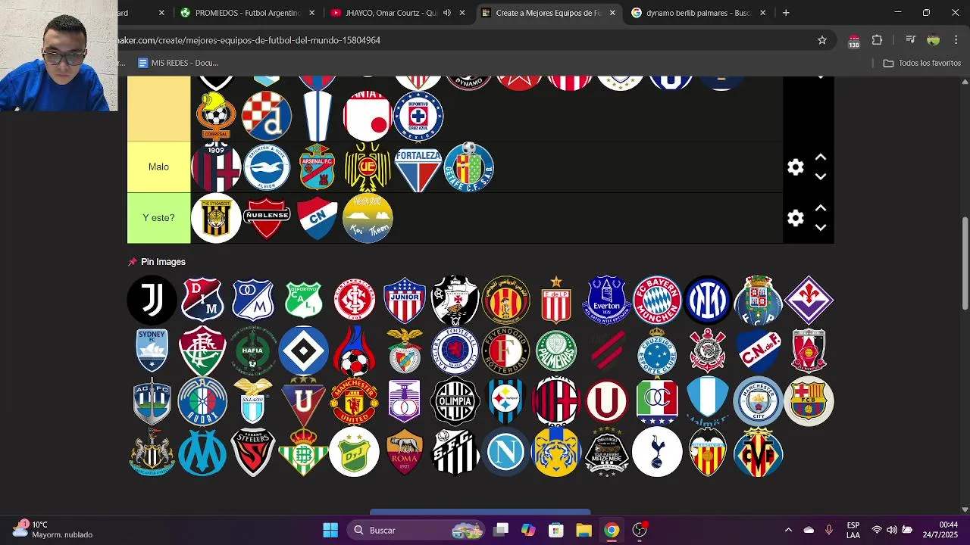Move the Malo tier up
This screenshot has height=545, width=970.
pos(821,157)
